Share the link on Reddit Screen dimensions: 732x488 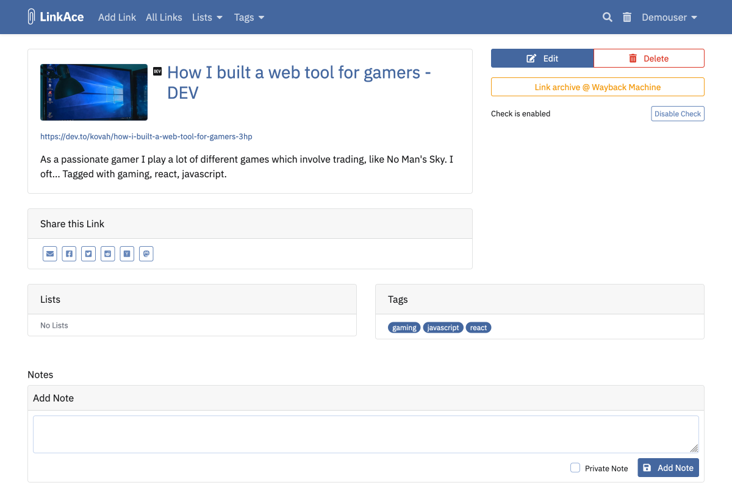[107, 253]
